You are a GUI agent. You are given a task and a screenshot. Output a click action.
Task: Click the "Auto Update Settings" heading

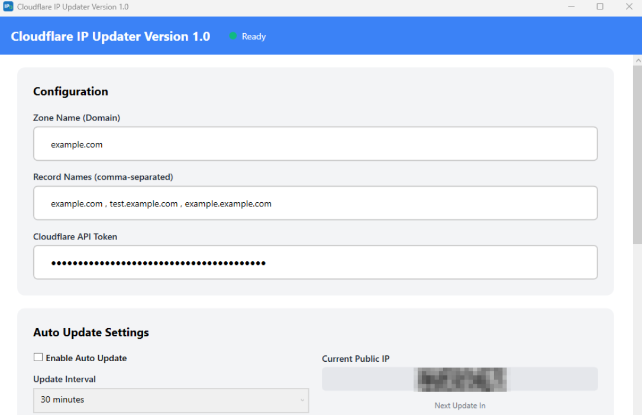click(x=91, y=332)
